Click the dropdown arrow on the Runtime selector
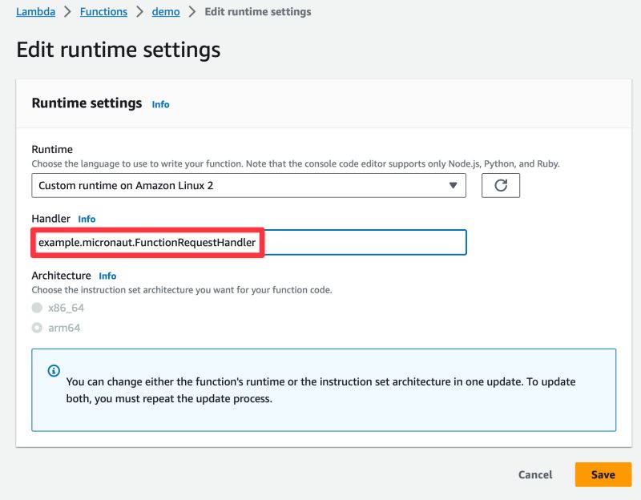The image size is (641, 500). [x=454, y=185]
